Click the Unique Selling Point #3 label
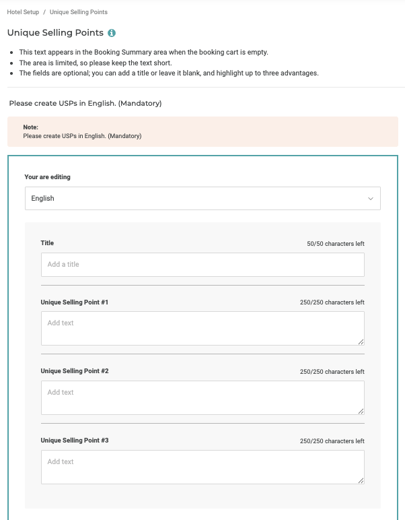 point(74,441)
